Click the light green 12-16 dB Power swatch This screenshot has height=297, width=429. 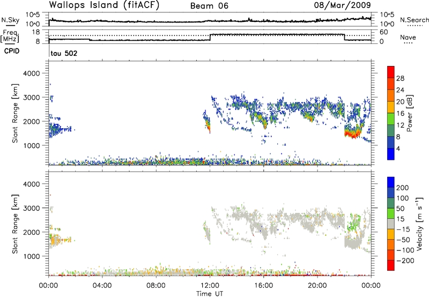pos(391,119)
